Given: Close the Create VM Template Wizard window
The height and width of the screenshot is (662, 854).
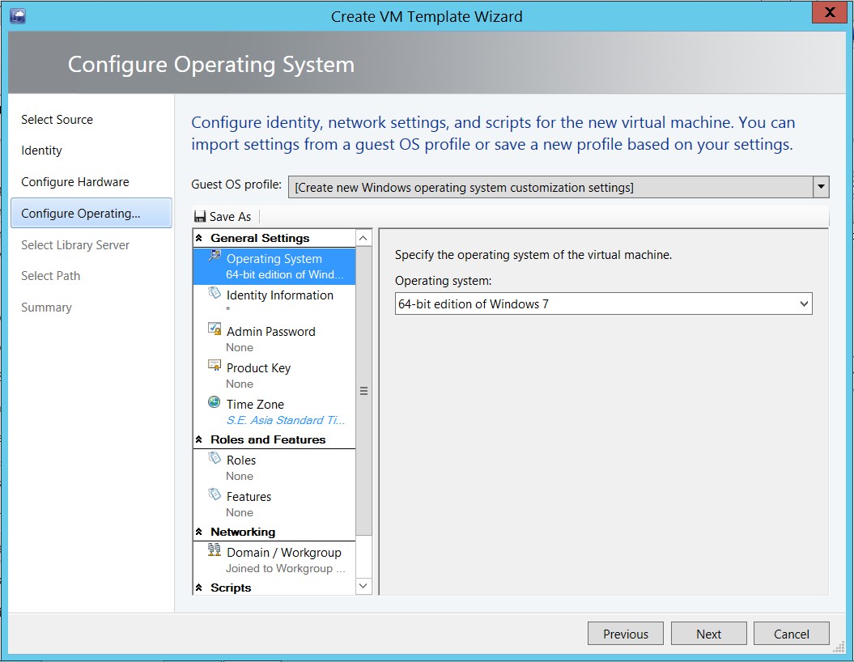Looking at the screenshot, I should point(830,12).
